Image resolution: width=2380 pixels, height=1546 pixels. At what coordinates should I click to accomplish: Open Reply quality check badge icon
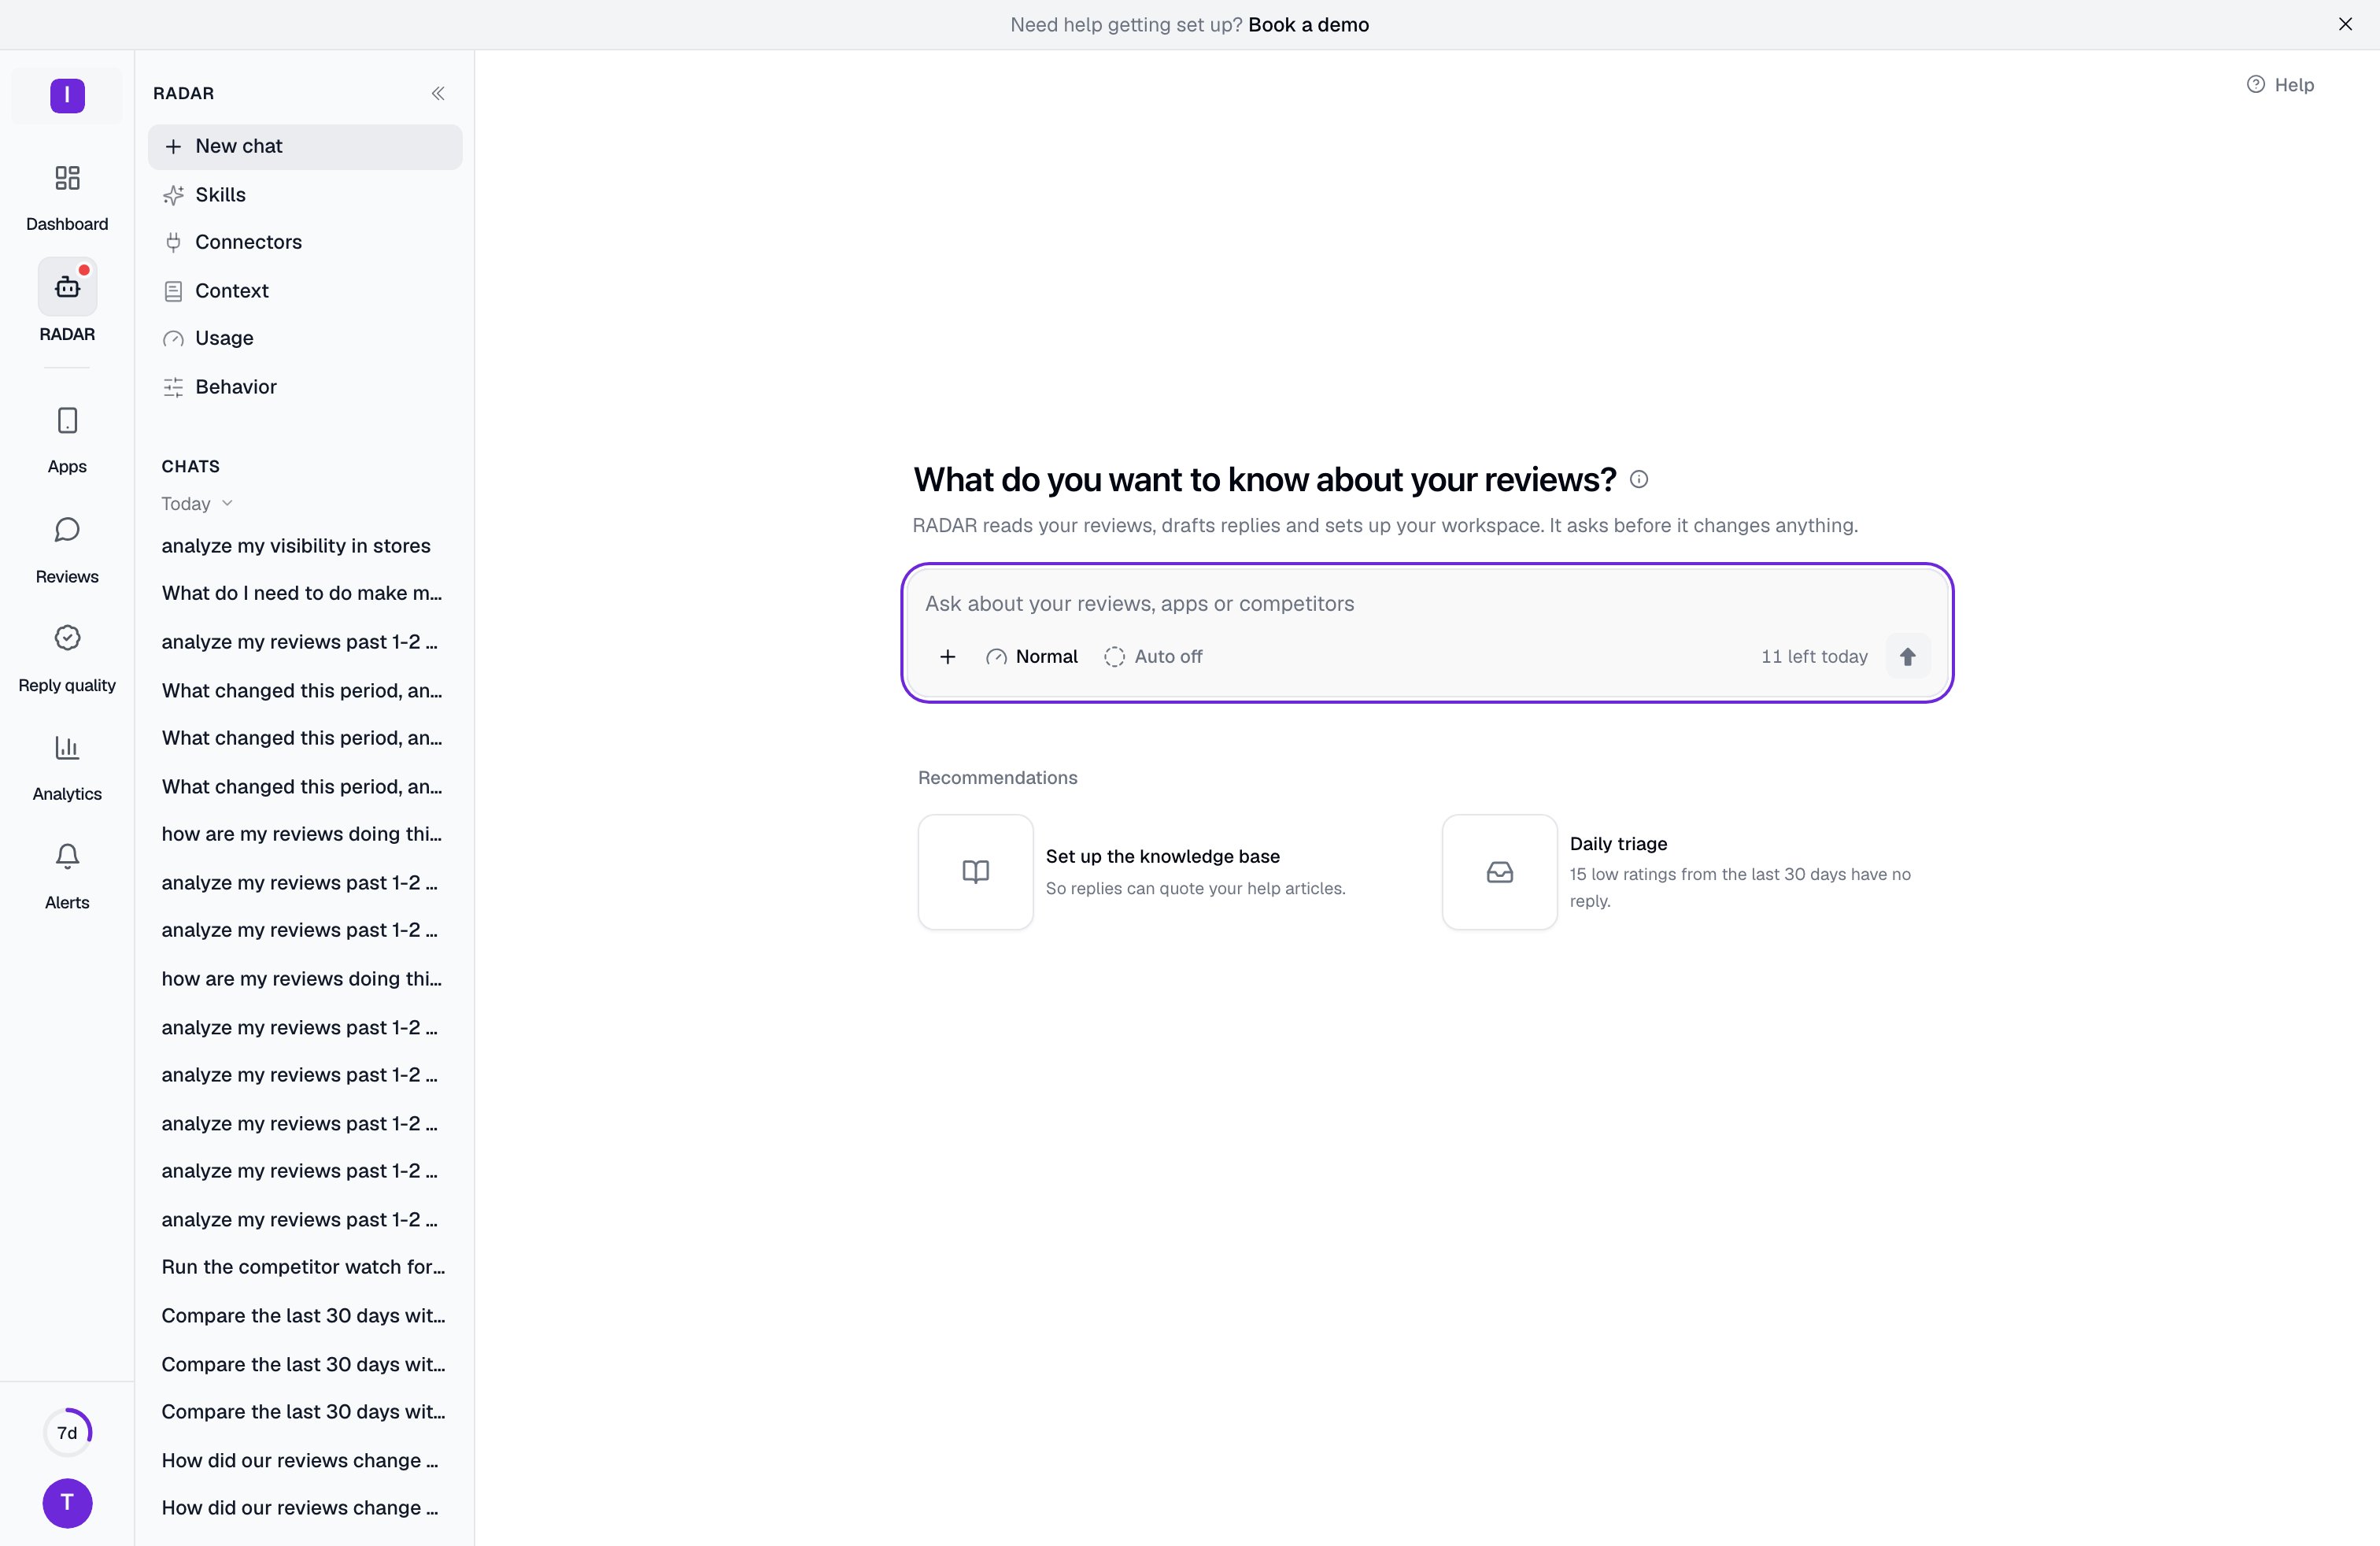click(x=67, y=638)
